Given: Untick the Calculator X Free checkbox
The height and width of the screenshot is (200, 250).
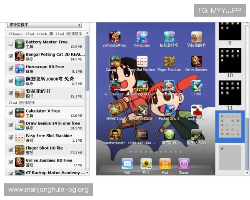Looking at the screenshot, I should [11, 113].
